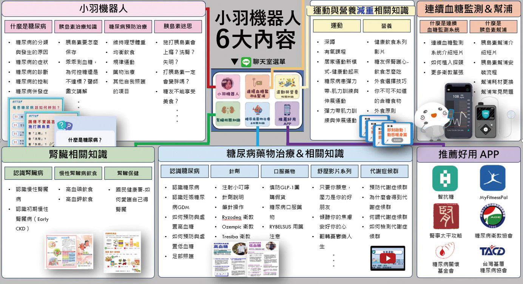Click the Ozempic 衛教 link
The height and width of the screenshot is (284, 523).
(x=238, y=227)
